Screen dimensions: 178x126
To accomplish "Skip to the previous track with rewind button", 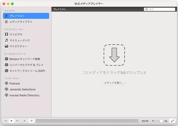I will pyautogui.click(x=6, y=121).
